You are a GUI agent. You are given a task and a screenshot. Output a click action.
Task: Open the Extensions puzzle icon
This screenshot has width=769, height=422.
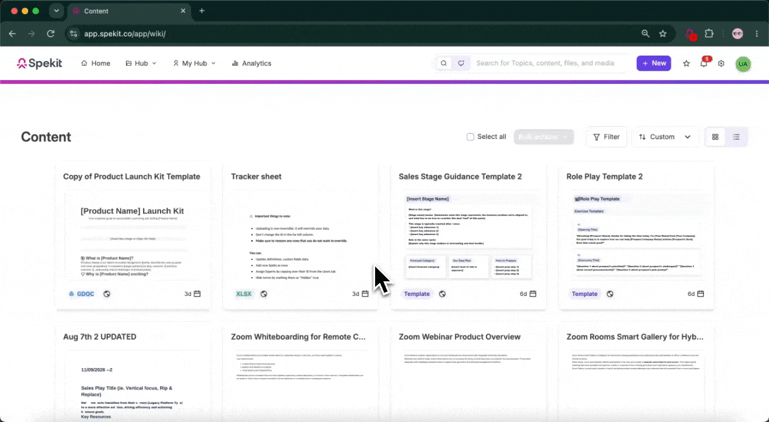pyautogui.click(x=709, y=33)
